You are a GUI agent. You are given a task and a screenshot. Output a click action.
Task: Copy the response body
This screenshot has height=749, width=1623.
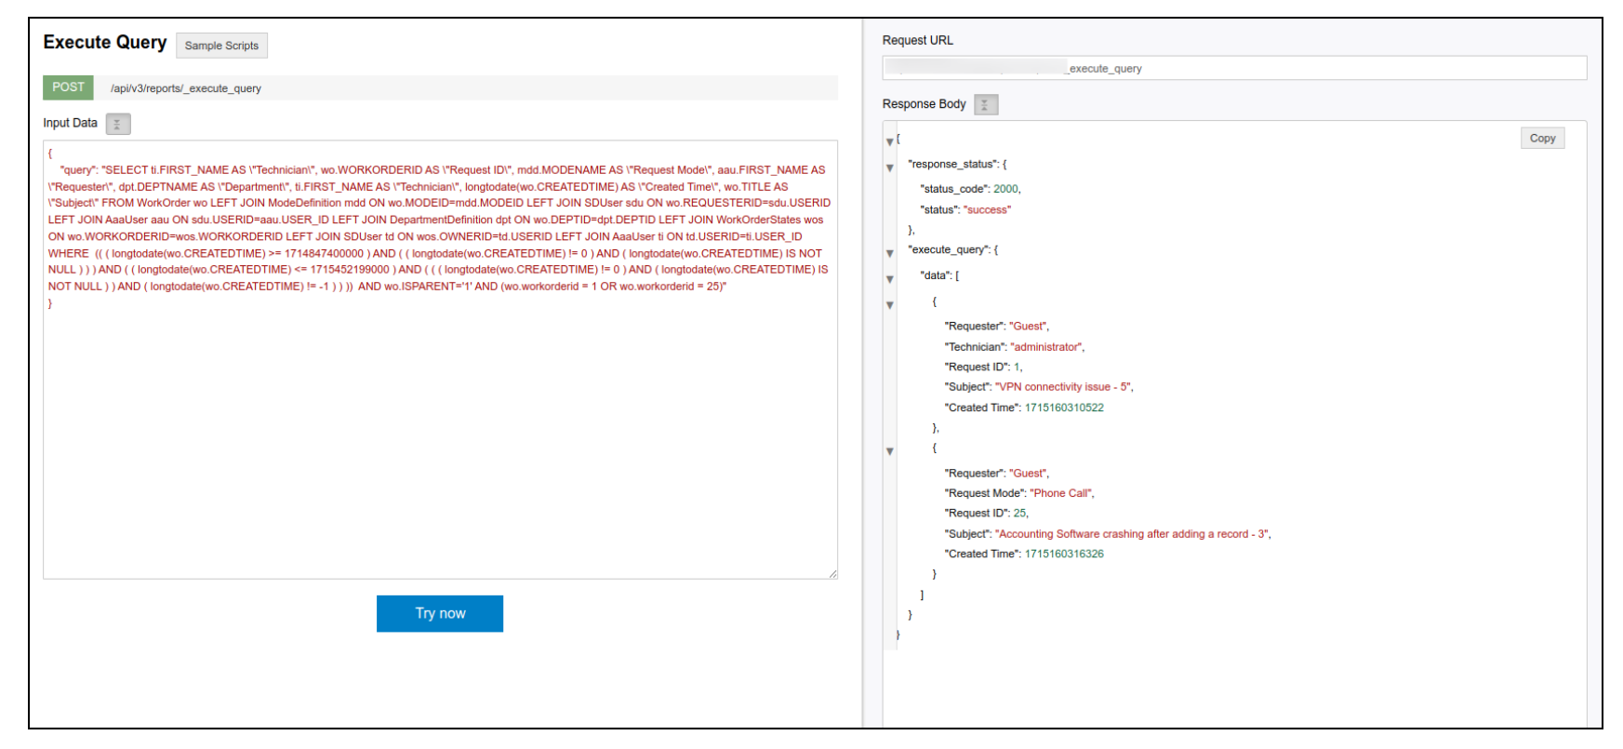[1541, 139]
